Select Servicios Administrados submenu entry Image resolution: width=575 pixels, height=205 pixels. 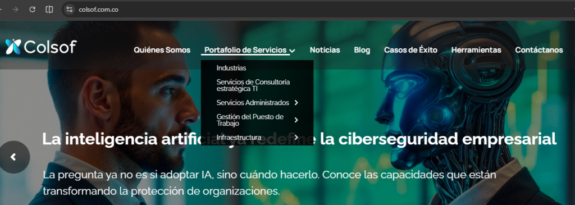(253, 103)
